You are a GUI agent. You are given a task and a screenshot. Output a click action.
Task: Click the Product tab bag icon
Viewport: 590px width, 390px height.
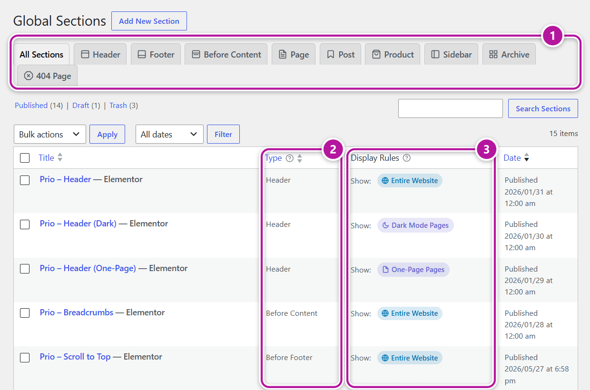click(x=376, y=54)
